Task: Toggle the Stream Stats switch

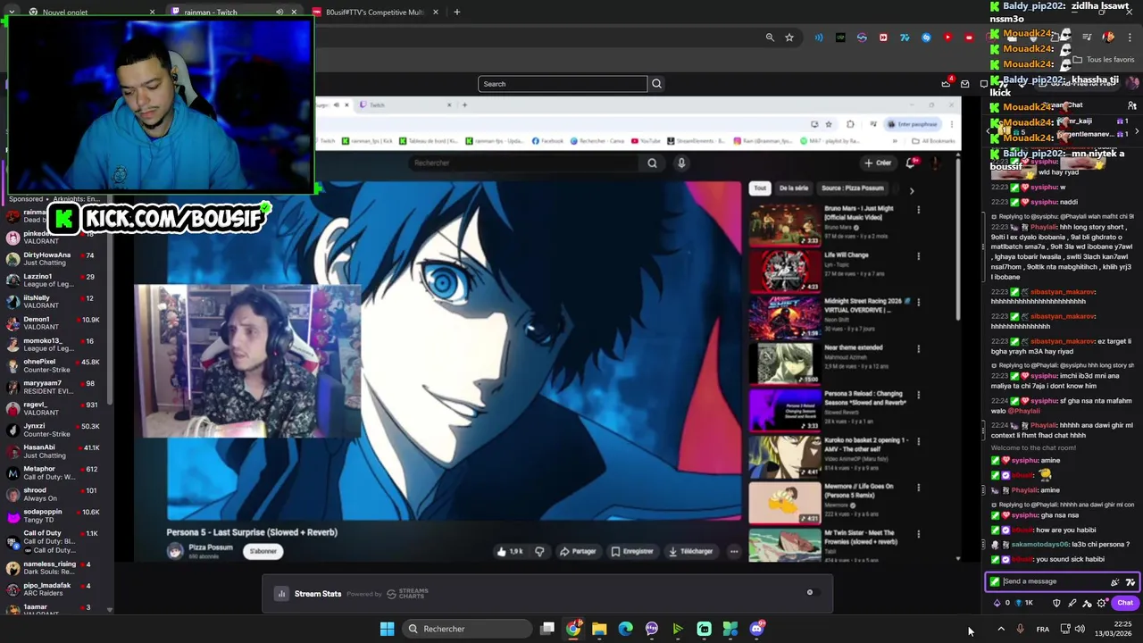Action: click(x=810, y=592)
